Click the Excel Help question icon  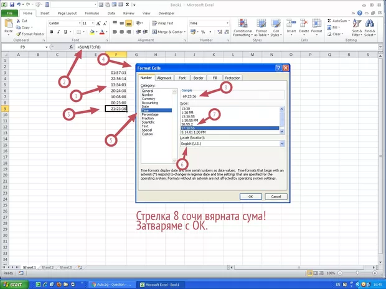click(360, 13)
